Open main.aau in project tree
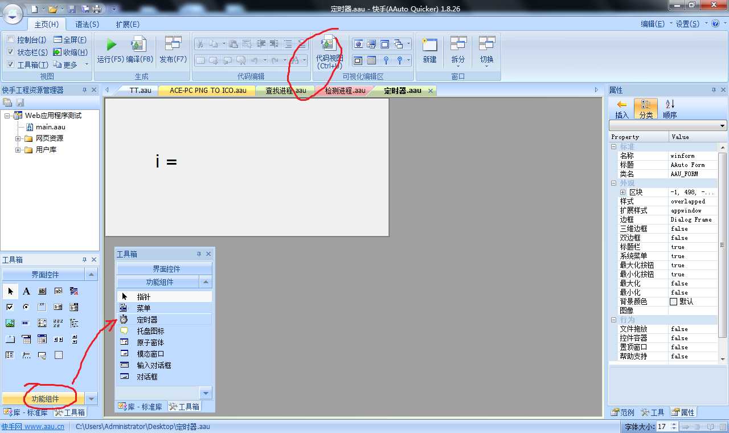This screenshot has width=729, height=433. tap(50, 127)
